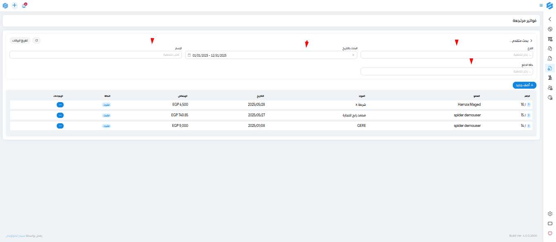Click the 2025/05/27 date cell
Screen dimensions: 556x242
257,115
